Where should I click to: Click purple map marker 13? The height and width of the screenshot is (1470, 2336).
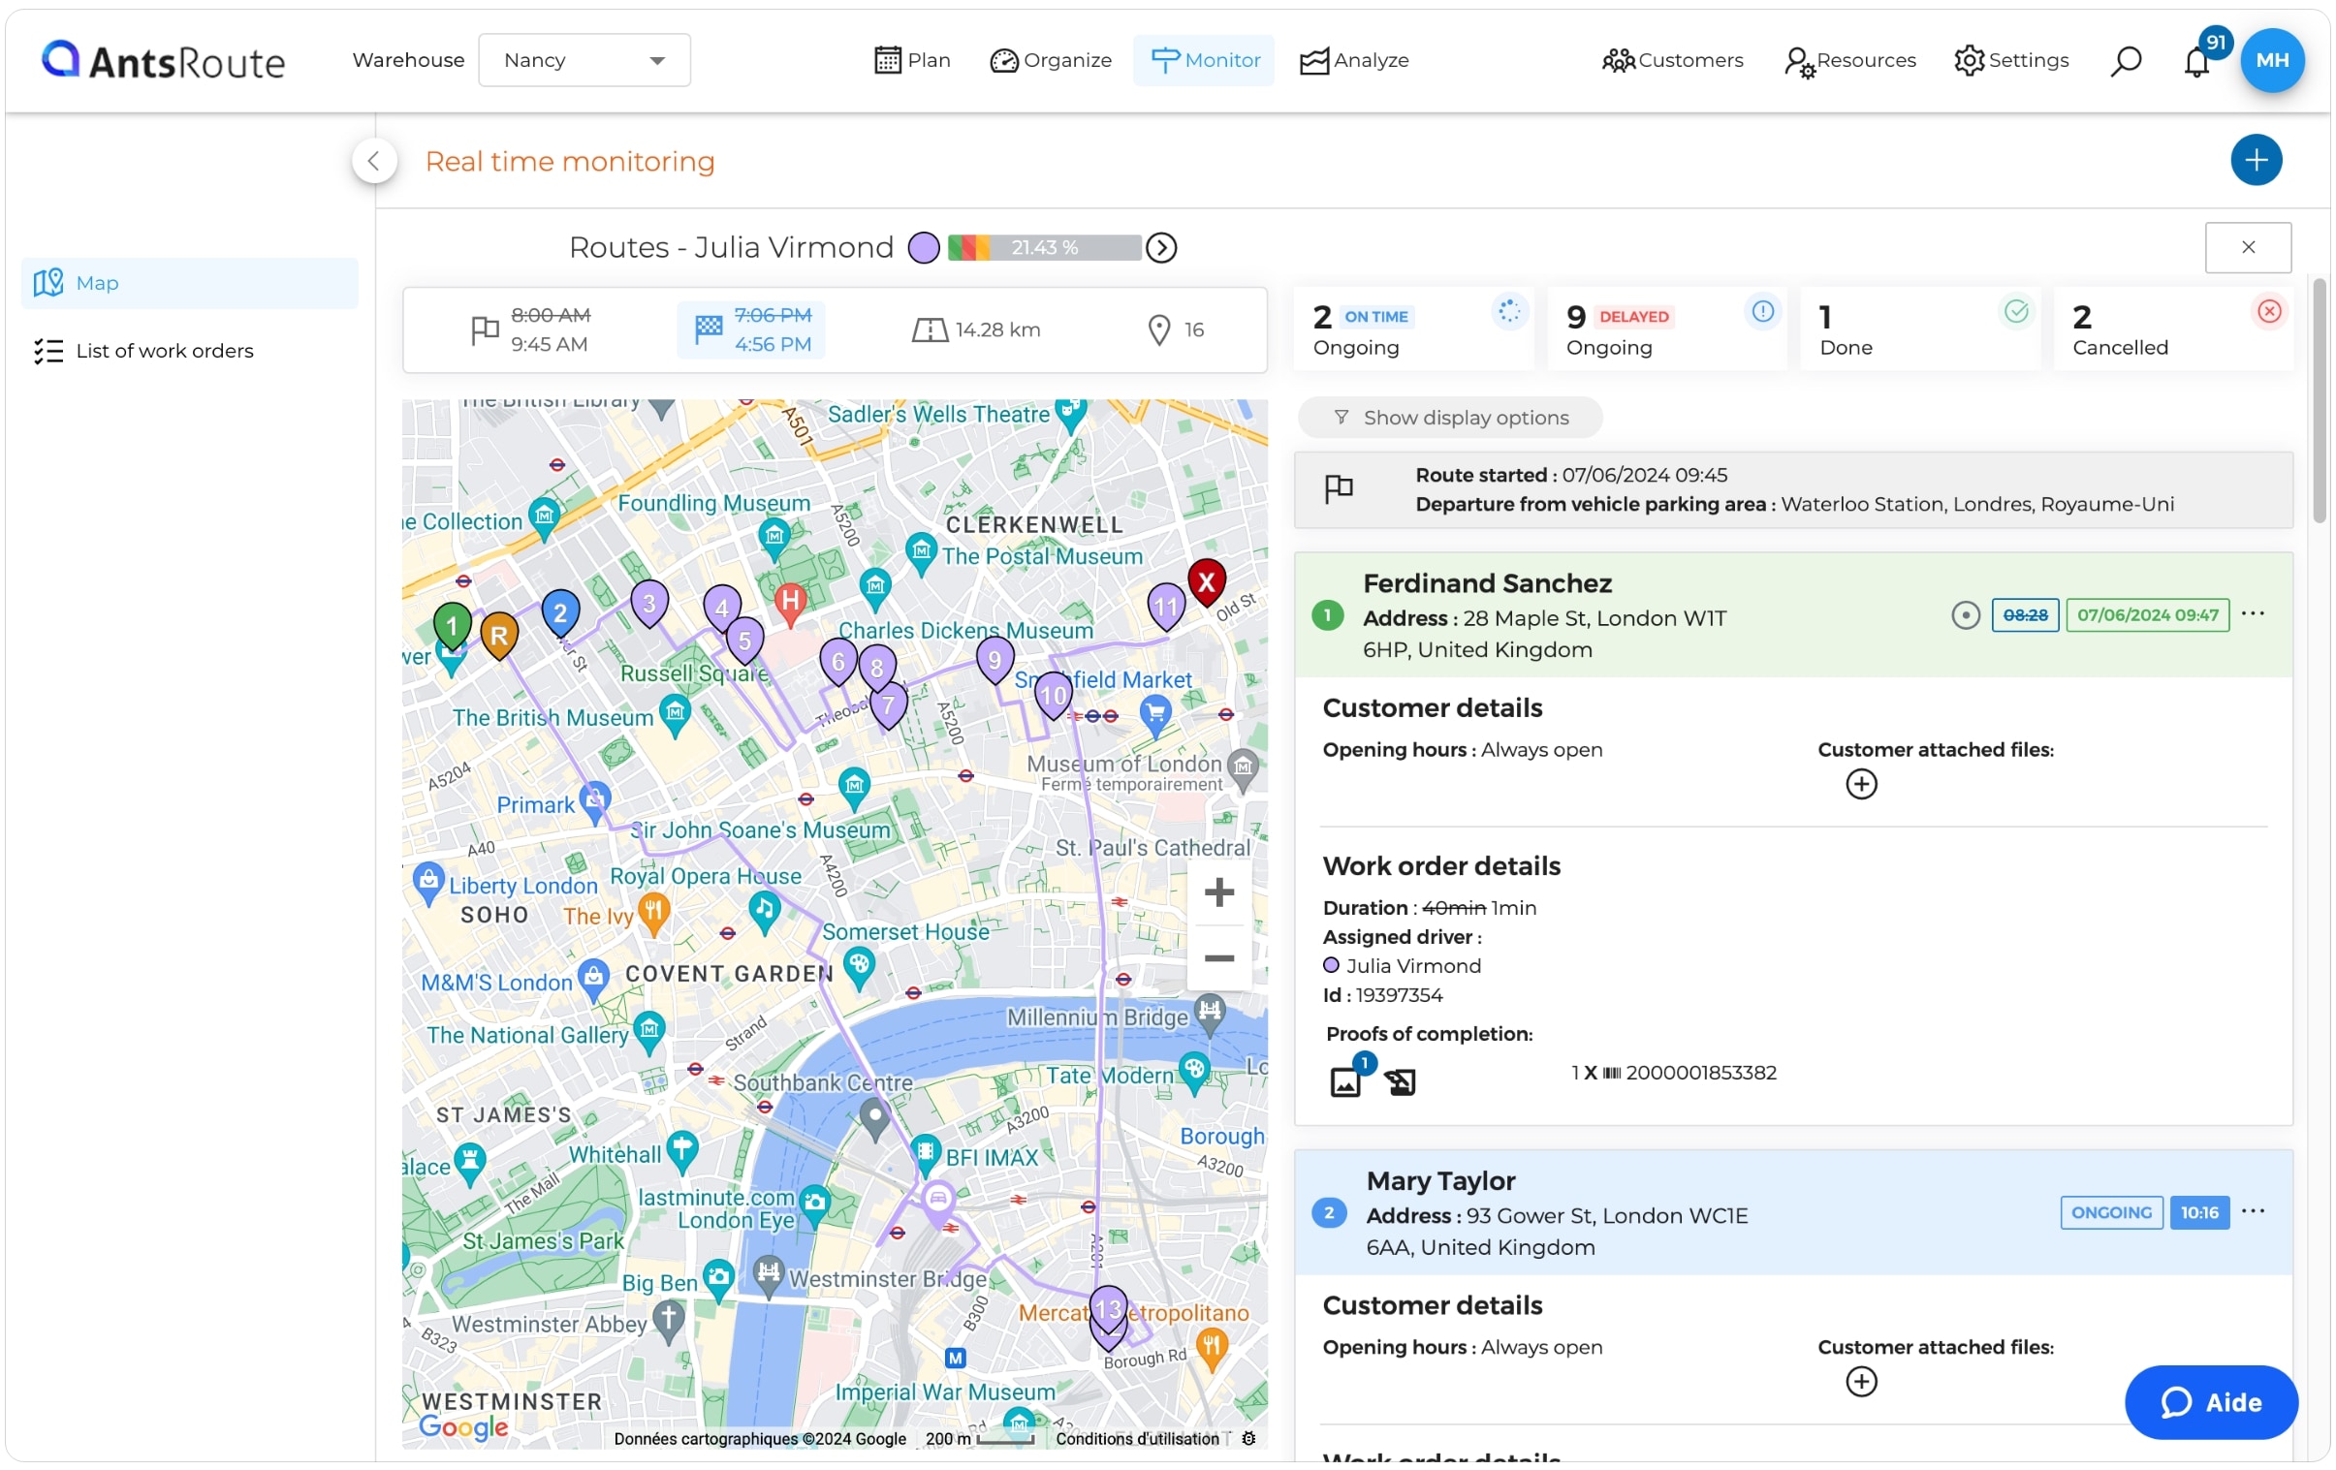coord(1108,1310)
